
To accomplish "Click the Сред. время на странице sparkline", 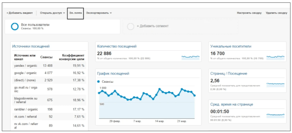I will (275, 115).
